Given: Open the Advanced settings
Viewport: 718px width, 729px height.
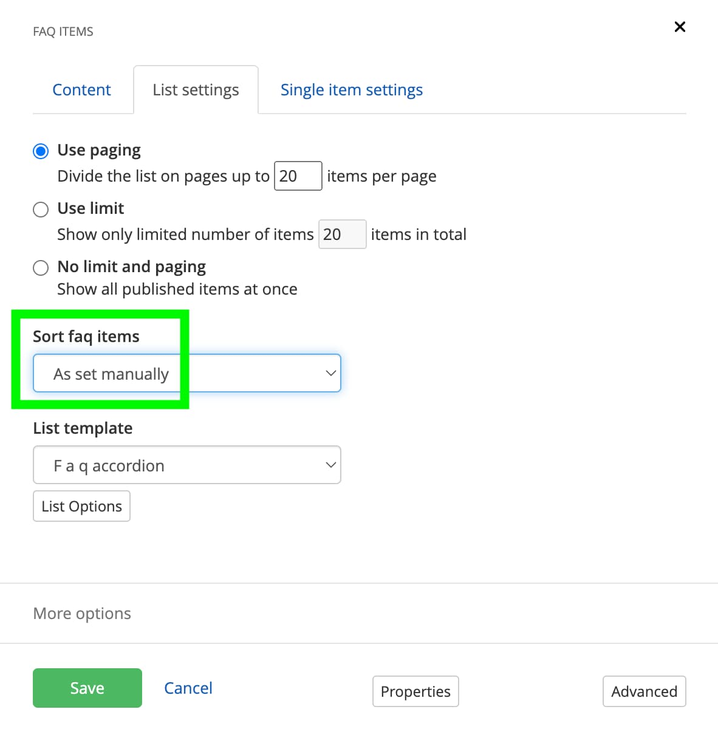Looking at the screenshot, I should pos(644,691).
